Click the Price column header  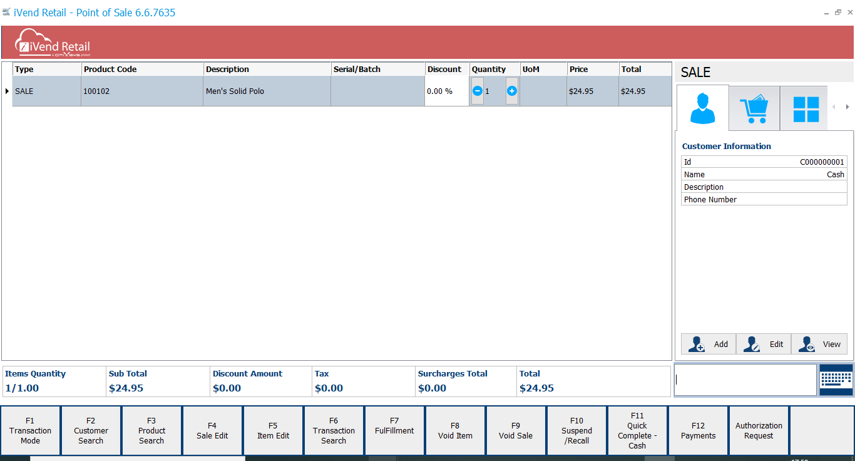(593, 70)
